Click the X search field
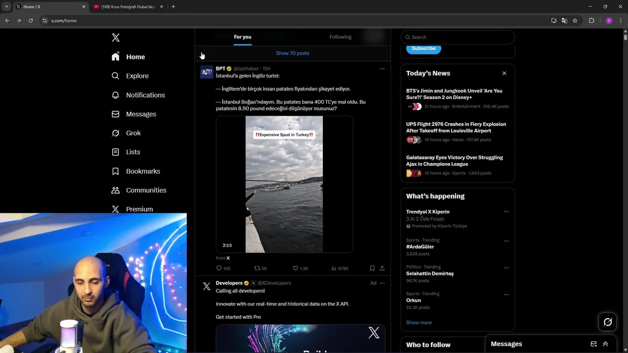Screen dimensions: 628x353 pyautogui.click(x=458, y=37)
